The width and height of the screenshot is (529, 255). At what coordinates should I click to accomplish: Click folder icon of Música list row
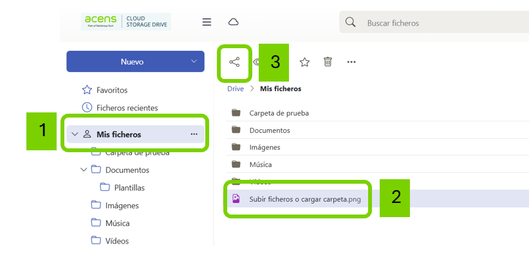(236, 164)
